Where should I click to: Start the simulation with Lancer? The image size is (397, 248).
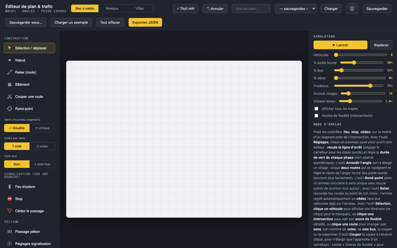(340, 45)
